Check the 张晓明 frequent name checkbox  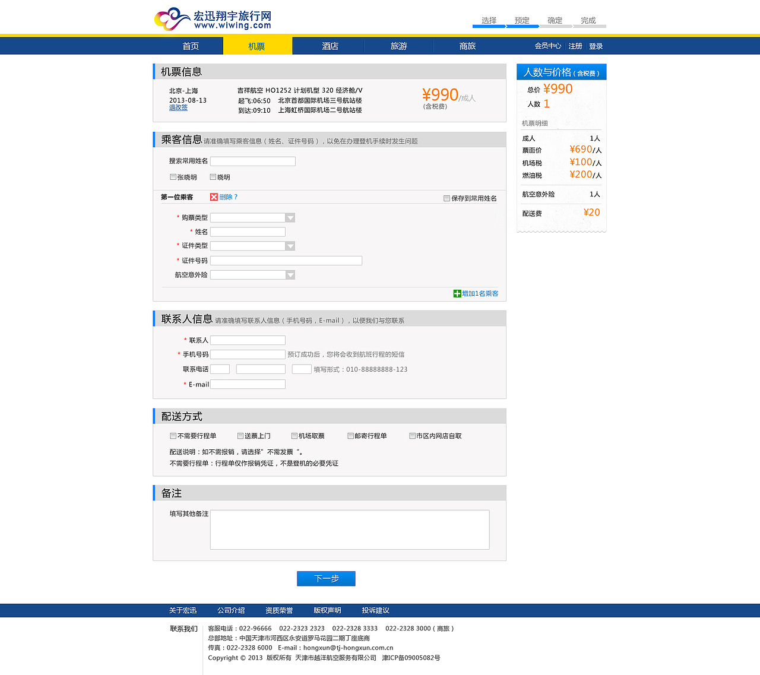tap(173, 177)
